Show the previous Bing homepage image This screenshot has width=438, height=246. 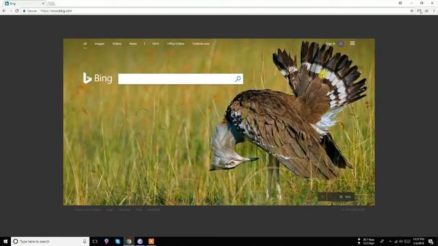tap(322, 197)
